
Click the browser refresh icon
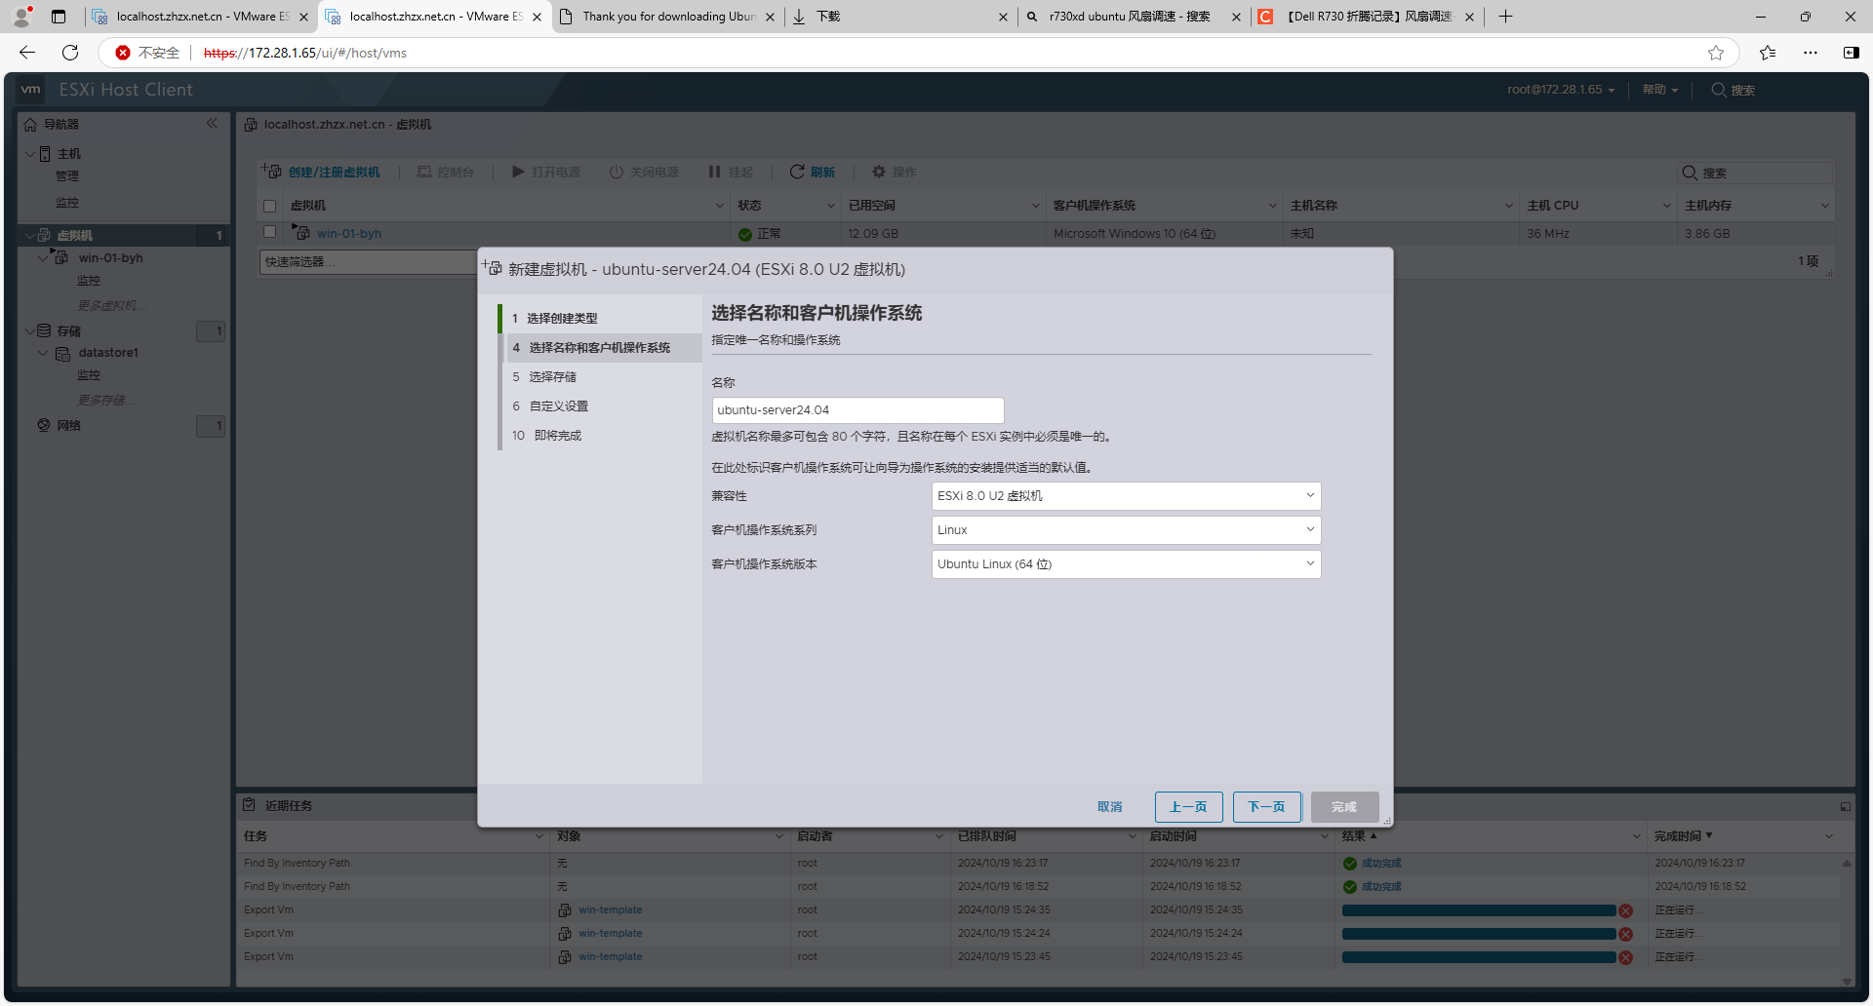click(70, 53)
